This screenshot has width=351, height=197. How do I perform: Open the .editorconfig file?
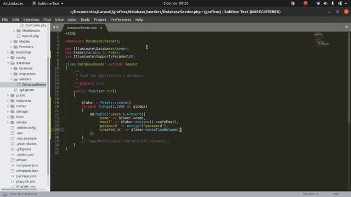coord(26,128)
